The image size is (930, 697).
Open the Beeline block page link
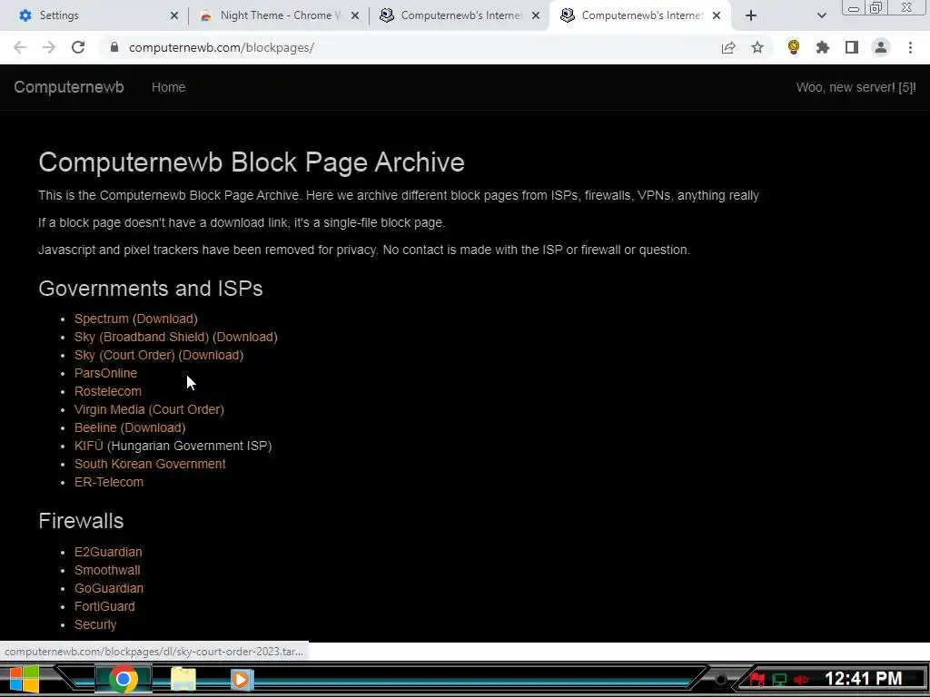95,427
